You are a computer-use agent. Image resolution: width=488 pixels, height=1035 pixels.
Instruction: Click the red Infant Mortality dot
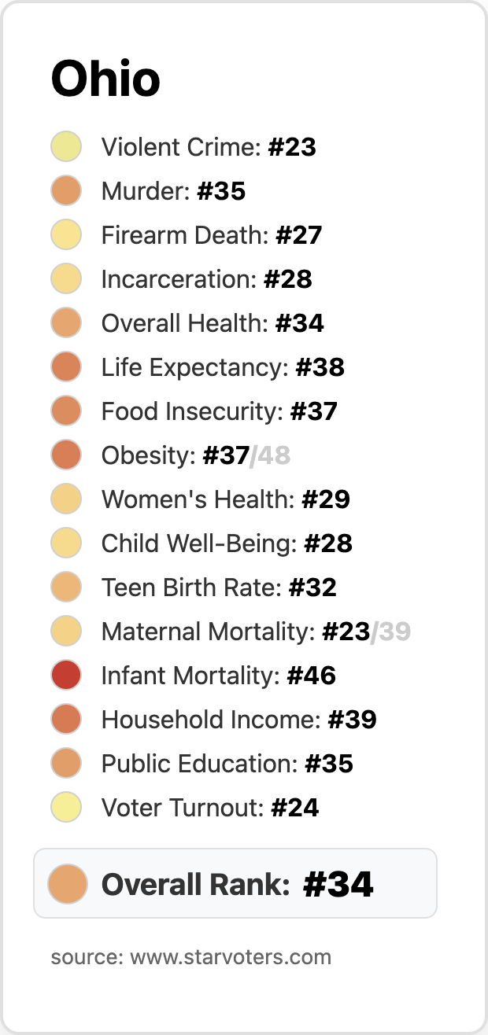[66, 676]
